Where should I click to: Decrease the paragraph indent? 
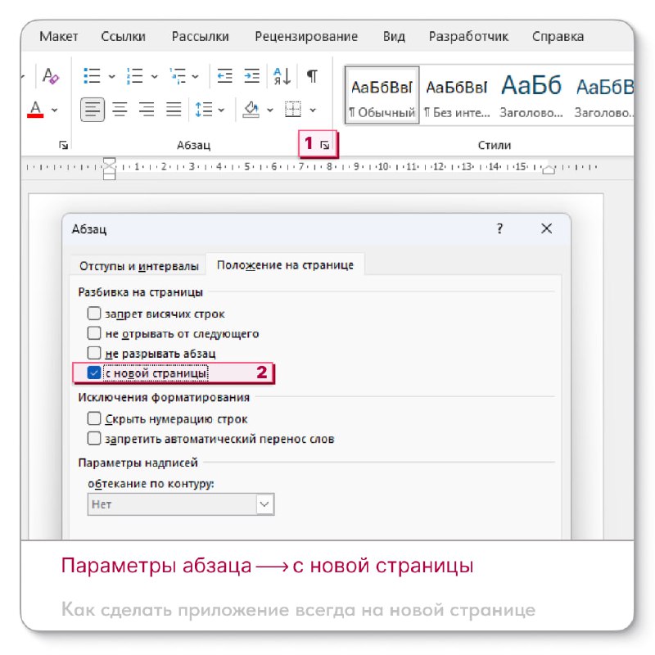(224, 77)
